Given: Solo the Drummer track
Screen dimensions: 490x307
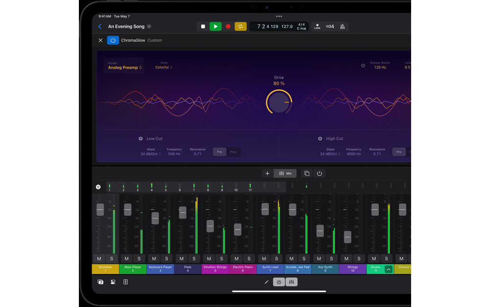Looking at the screenshot, I should click(x=112, y=258).
